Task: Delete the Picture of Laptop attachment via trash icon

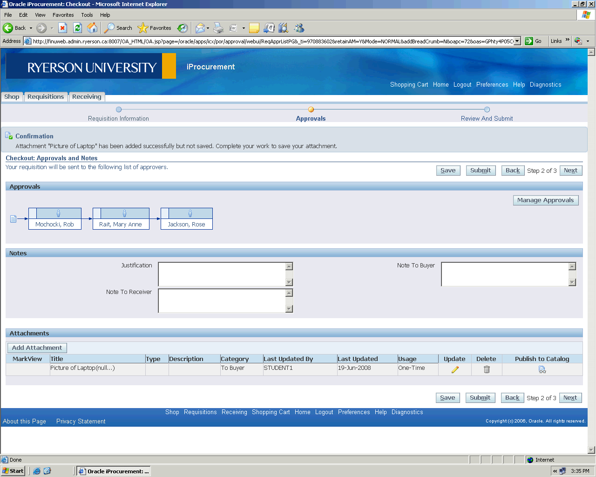Action: [x=487, y=369]
